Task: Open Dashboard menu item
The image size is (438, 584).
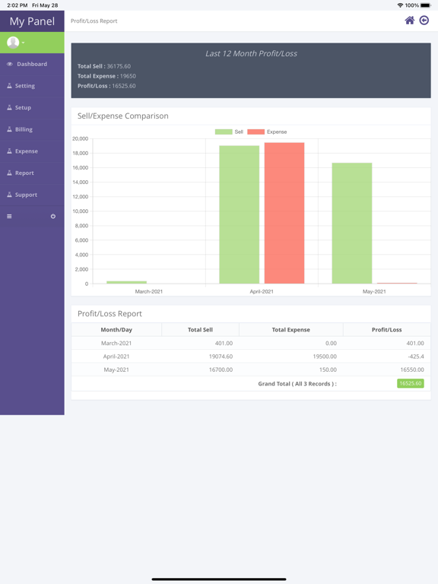Action: coord(32,64)
